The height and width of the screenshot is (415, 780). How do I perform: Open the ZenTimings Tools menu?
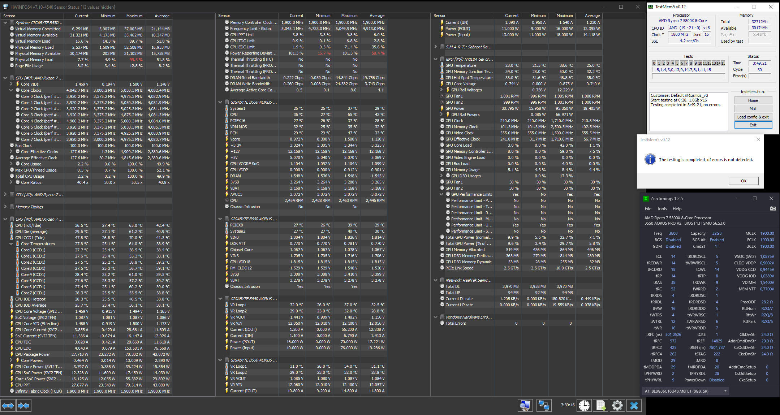click(x=662, y=209)
